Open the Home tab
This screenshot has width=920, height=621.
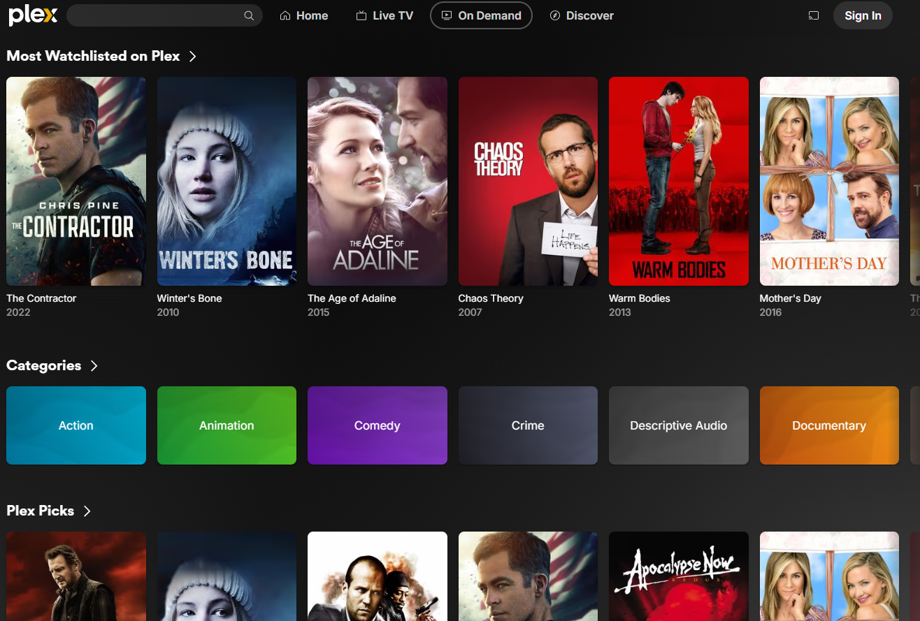tap(303, 15)
